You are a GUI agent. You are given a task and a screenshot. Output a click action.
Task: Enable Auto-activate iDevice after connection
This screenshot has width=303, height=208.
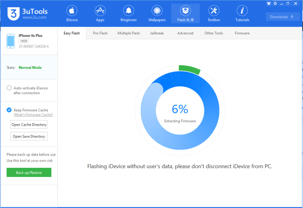tap(9, 88)
